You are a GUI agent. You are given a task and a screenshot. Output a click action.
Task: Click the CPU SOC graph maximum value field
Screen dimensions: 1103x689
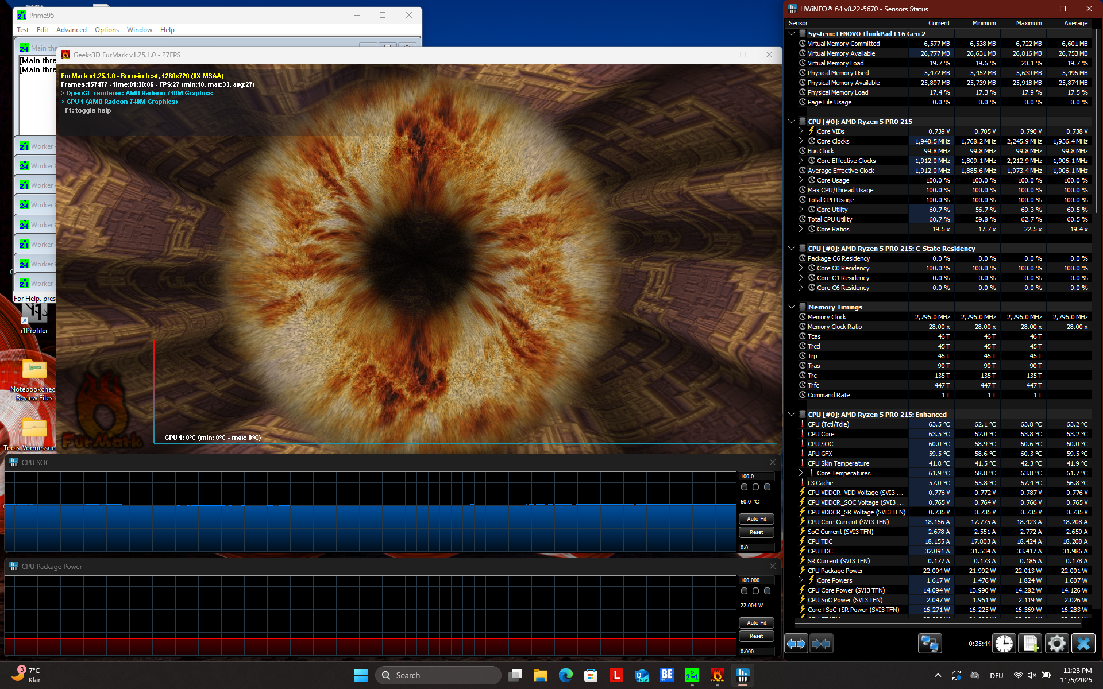756,477
